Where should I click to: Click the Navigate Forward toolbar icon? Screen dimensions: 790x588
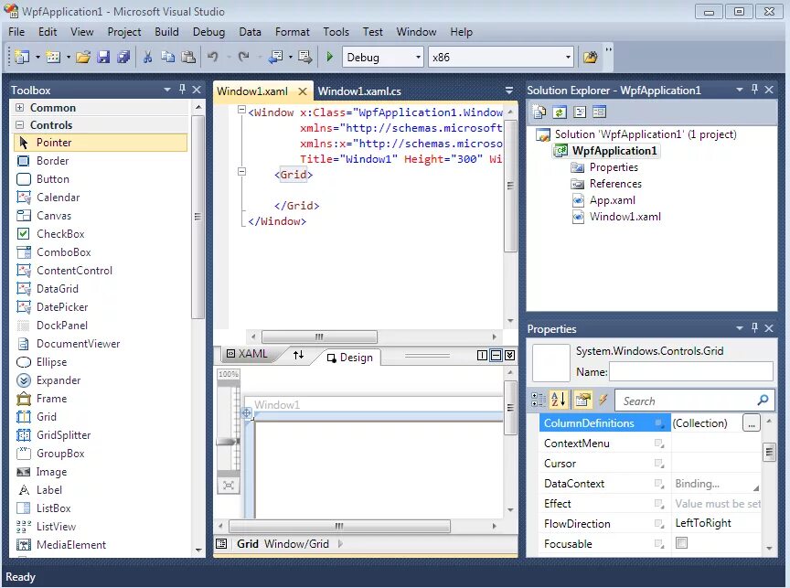pos(304,57)
